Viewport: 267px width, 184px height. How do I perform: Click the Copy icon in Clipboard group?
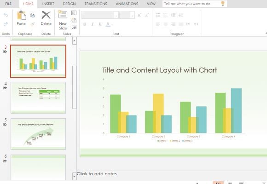point(32,15)
